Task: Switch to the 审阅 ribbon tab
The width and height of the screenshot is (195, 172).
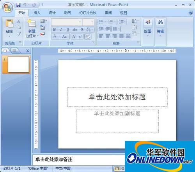Action: [108, 13]
